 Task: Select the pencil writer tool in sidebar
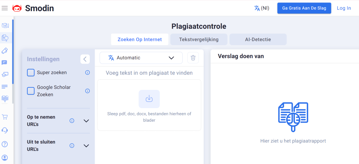point(5,50)
